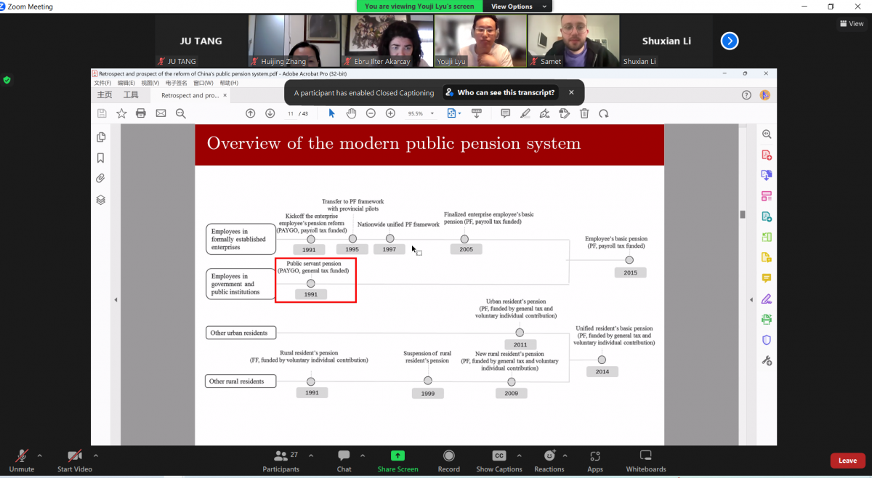This screenshot has height=478, width=872.
Task: Show next participants in the video strip
Action: (730, 41)
